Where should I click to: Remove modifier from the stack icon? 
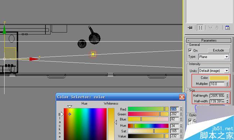coord(217,28)
